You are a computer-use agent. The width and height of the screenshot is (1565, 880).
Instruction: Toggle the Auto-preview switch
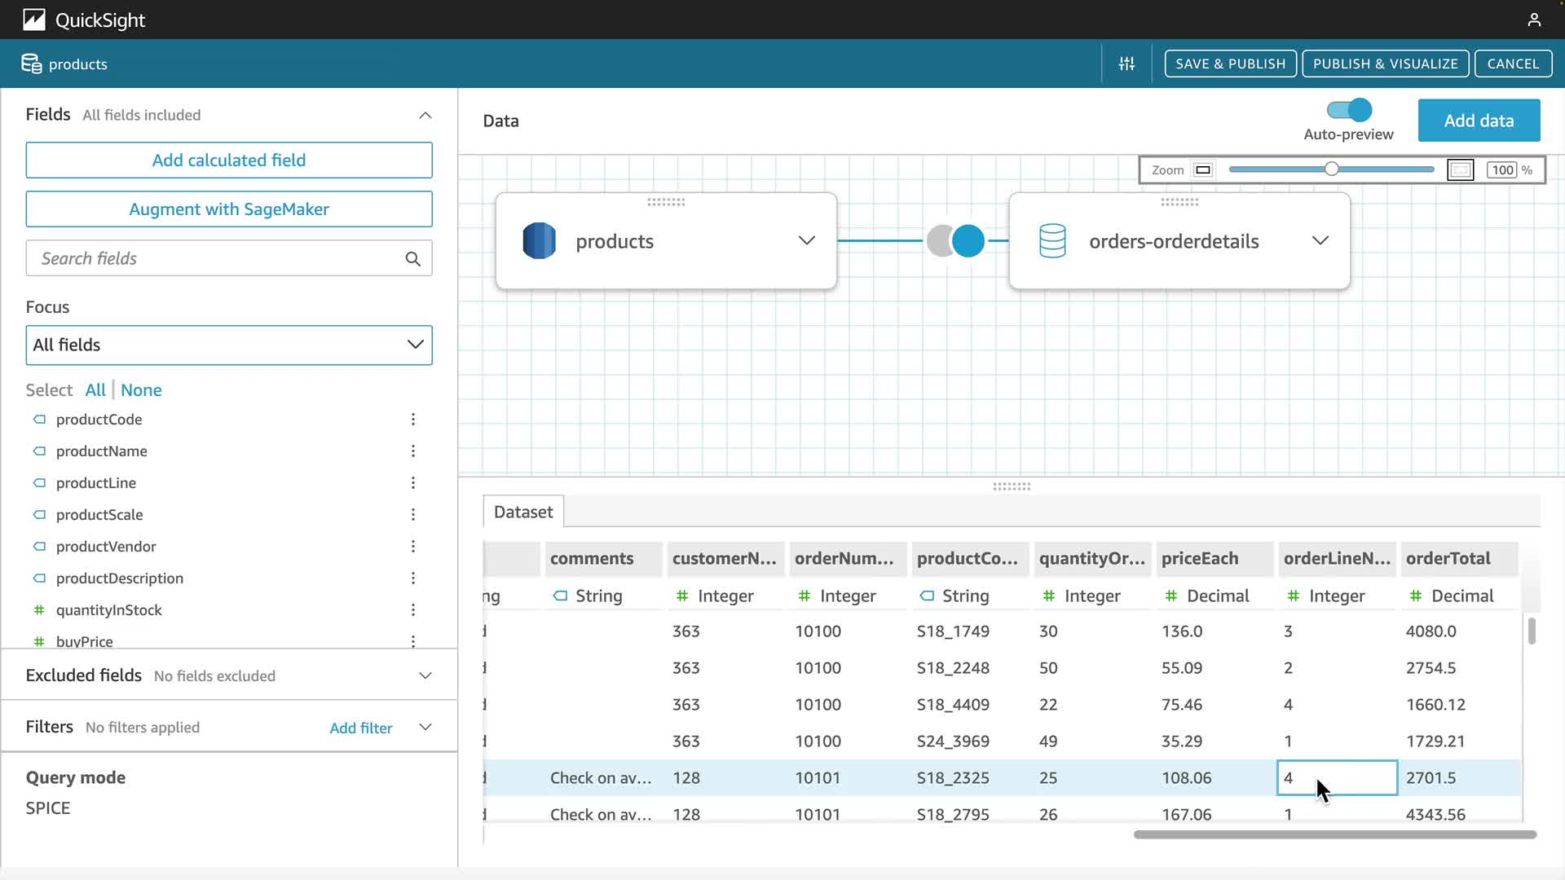click(1349, 110)
